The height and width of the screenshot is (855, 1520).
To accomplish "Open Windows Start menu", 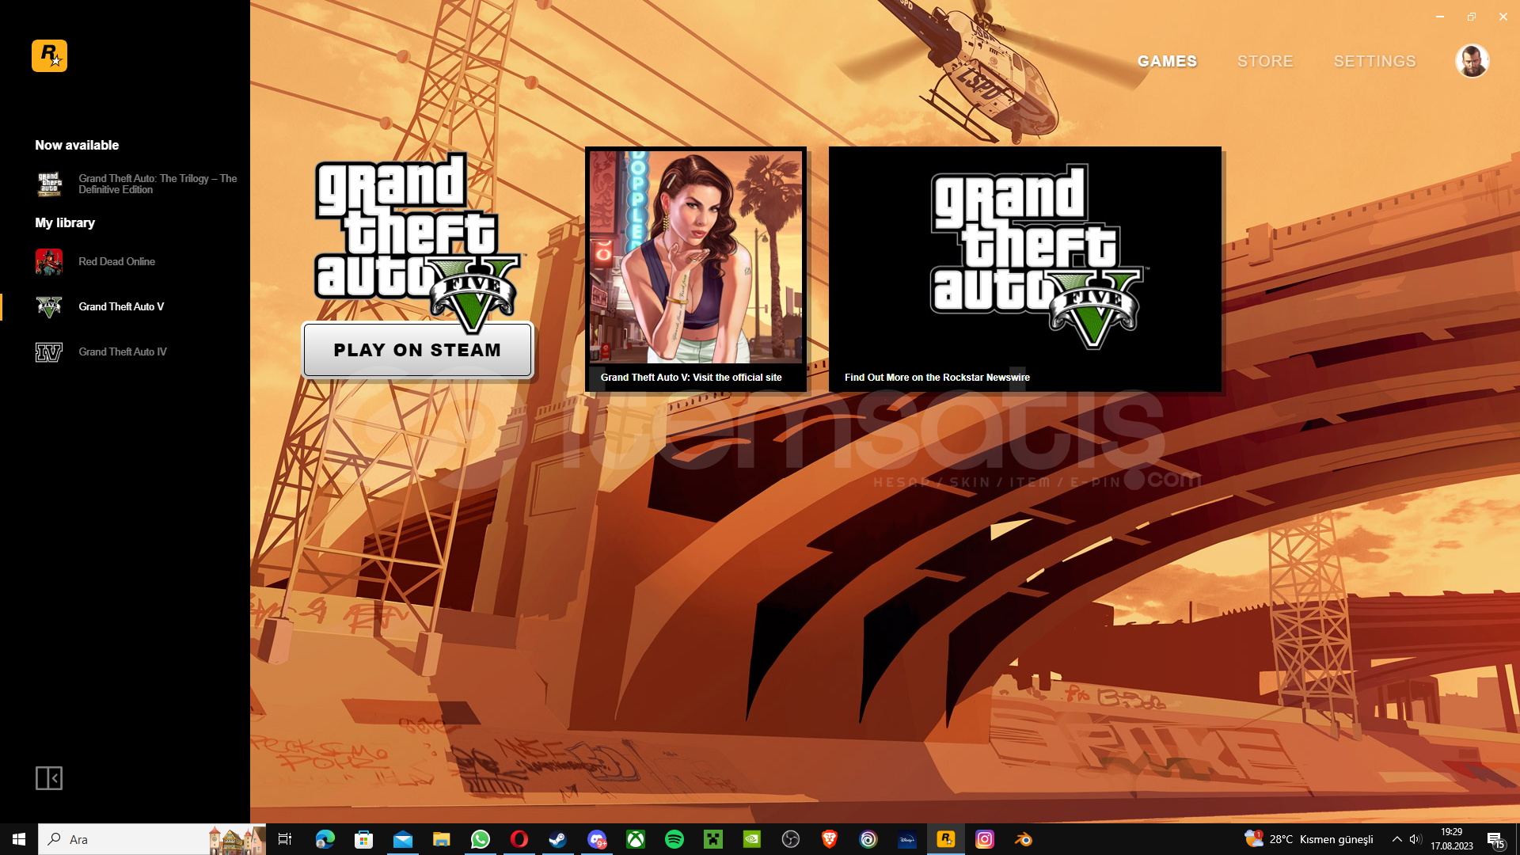I will tap(19, 839).
